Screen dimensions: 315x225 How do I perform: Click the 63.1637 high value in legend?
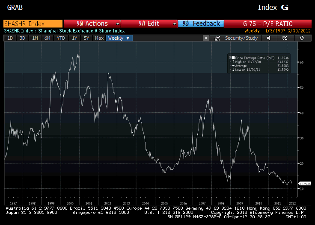tap(283, 62)
